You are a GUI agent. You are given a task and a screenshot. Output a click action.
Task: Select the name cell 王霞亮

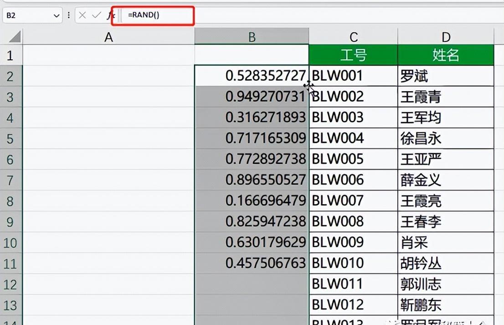446,201
